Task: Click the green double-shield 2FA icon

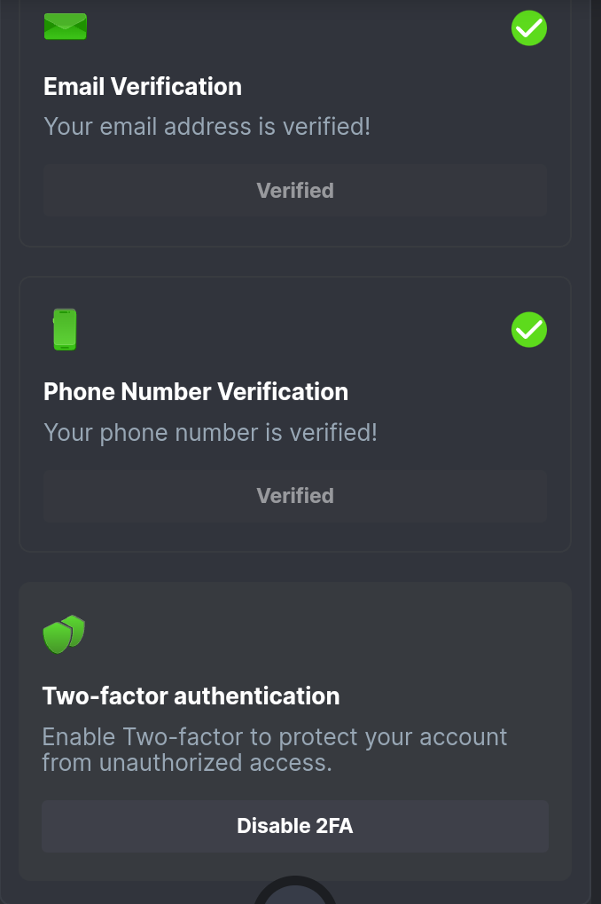Action: pos(64,634)
